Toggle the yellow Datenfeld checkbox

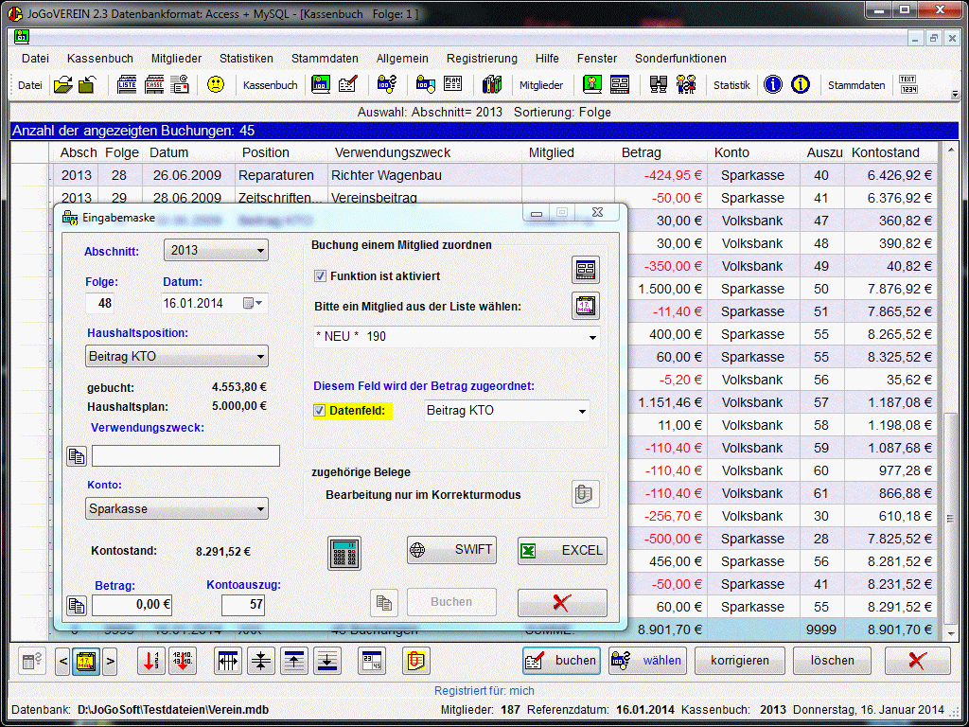pyautogui.click(x=320, y=411)
